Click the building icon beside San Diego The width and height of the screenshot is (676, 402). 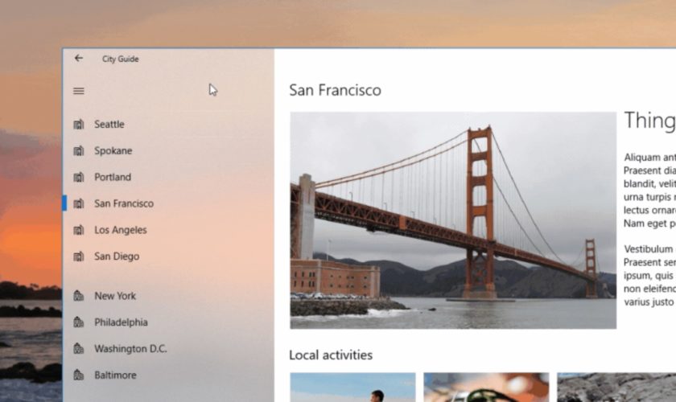click(79, 256)
